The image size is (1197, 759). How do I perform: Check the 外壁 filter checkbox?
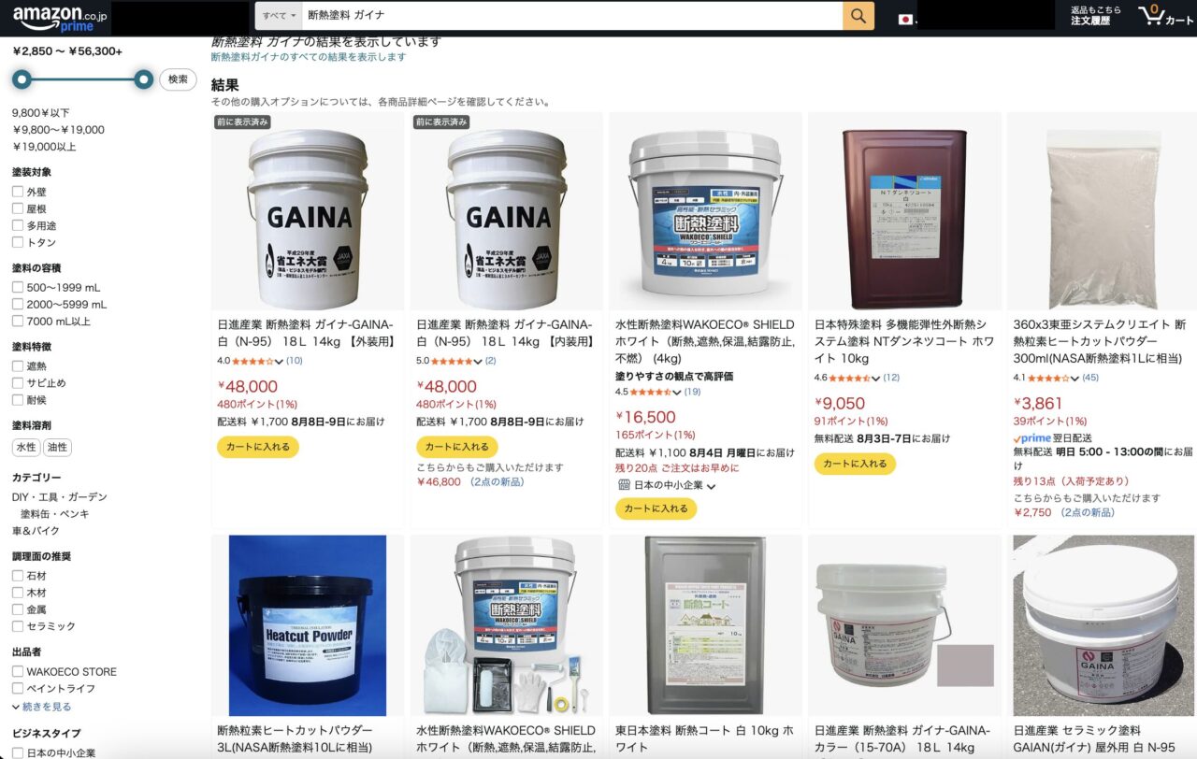[x=18, y=192]
